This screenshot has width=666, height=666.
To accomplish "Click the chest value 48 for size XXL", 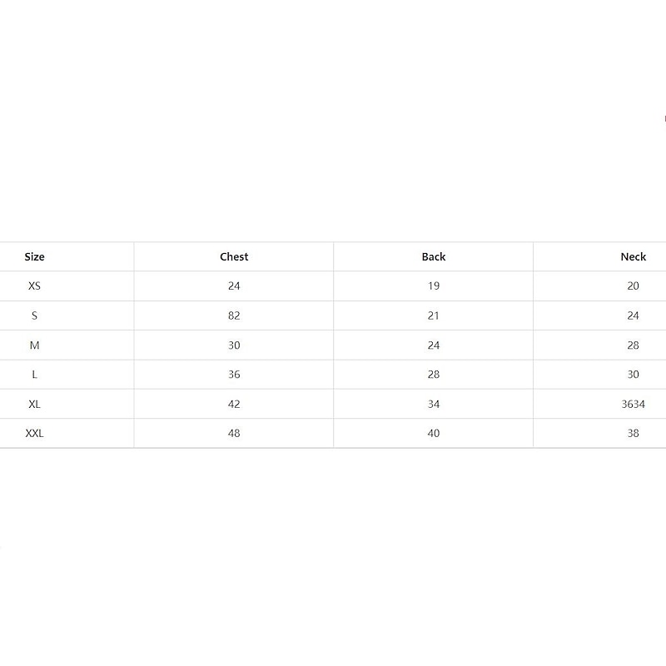I will coord(234,433).
